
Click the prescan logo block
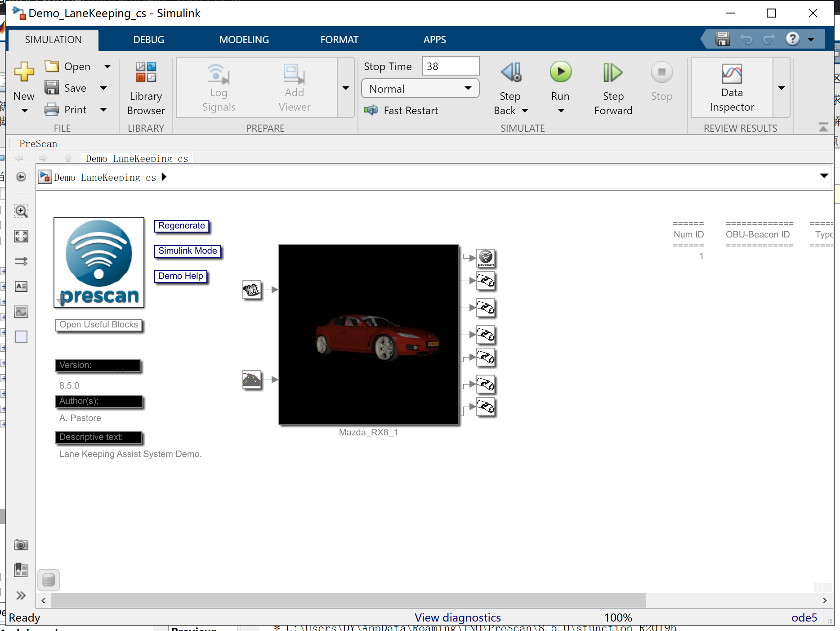pos(99,263)
